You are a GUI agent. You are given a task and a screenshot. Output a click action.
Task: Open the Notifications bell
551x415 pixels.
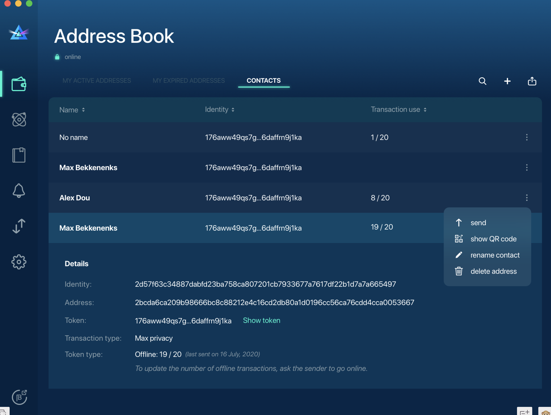tap(19, 191)
